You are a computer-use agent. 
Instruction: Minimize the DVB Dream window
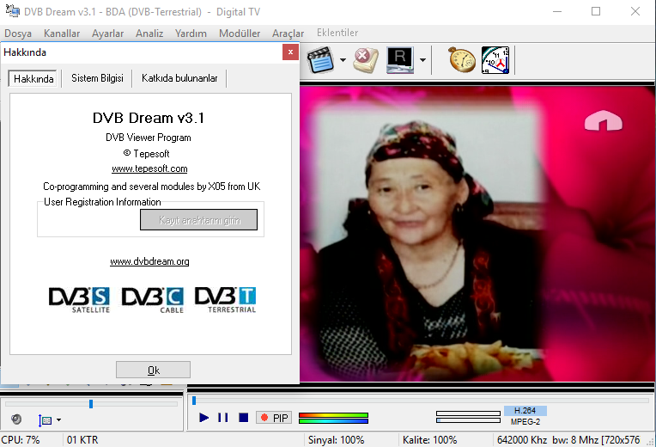point(557,11)
